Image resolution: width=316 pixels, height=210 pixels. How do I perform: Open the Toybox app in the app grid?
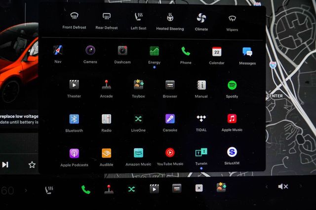[138, 89]
